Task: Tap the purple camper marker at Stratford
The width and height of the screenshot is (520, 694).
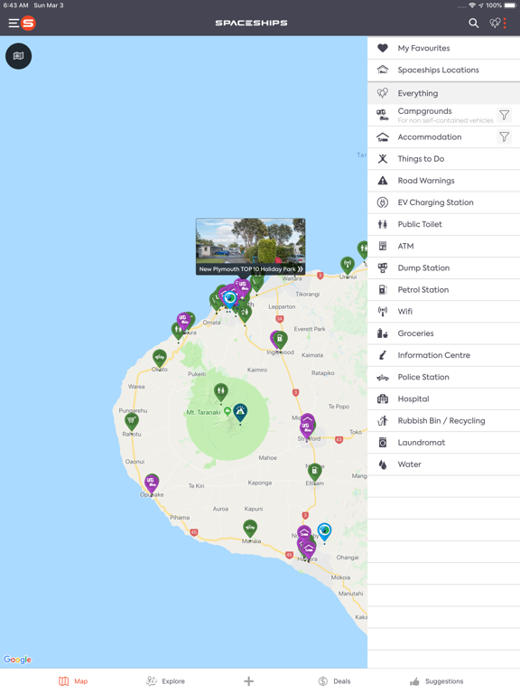Action: (x=306, y=427)
